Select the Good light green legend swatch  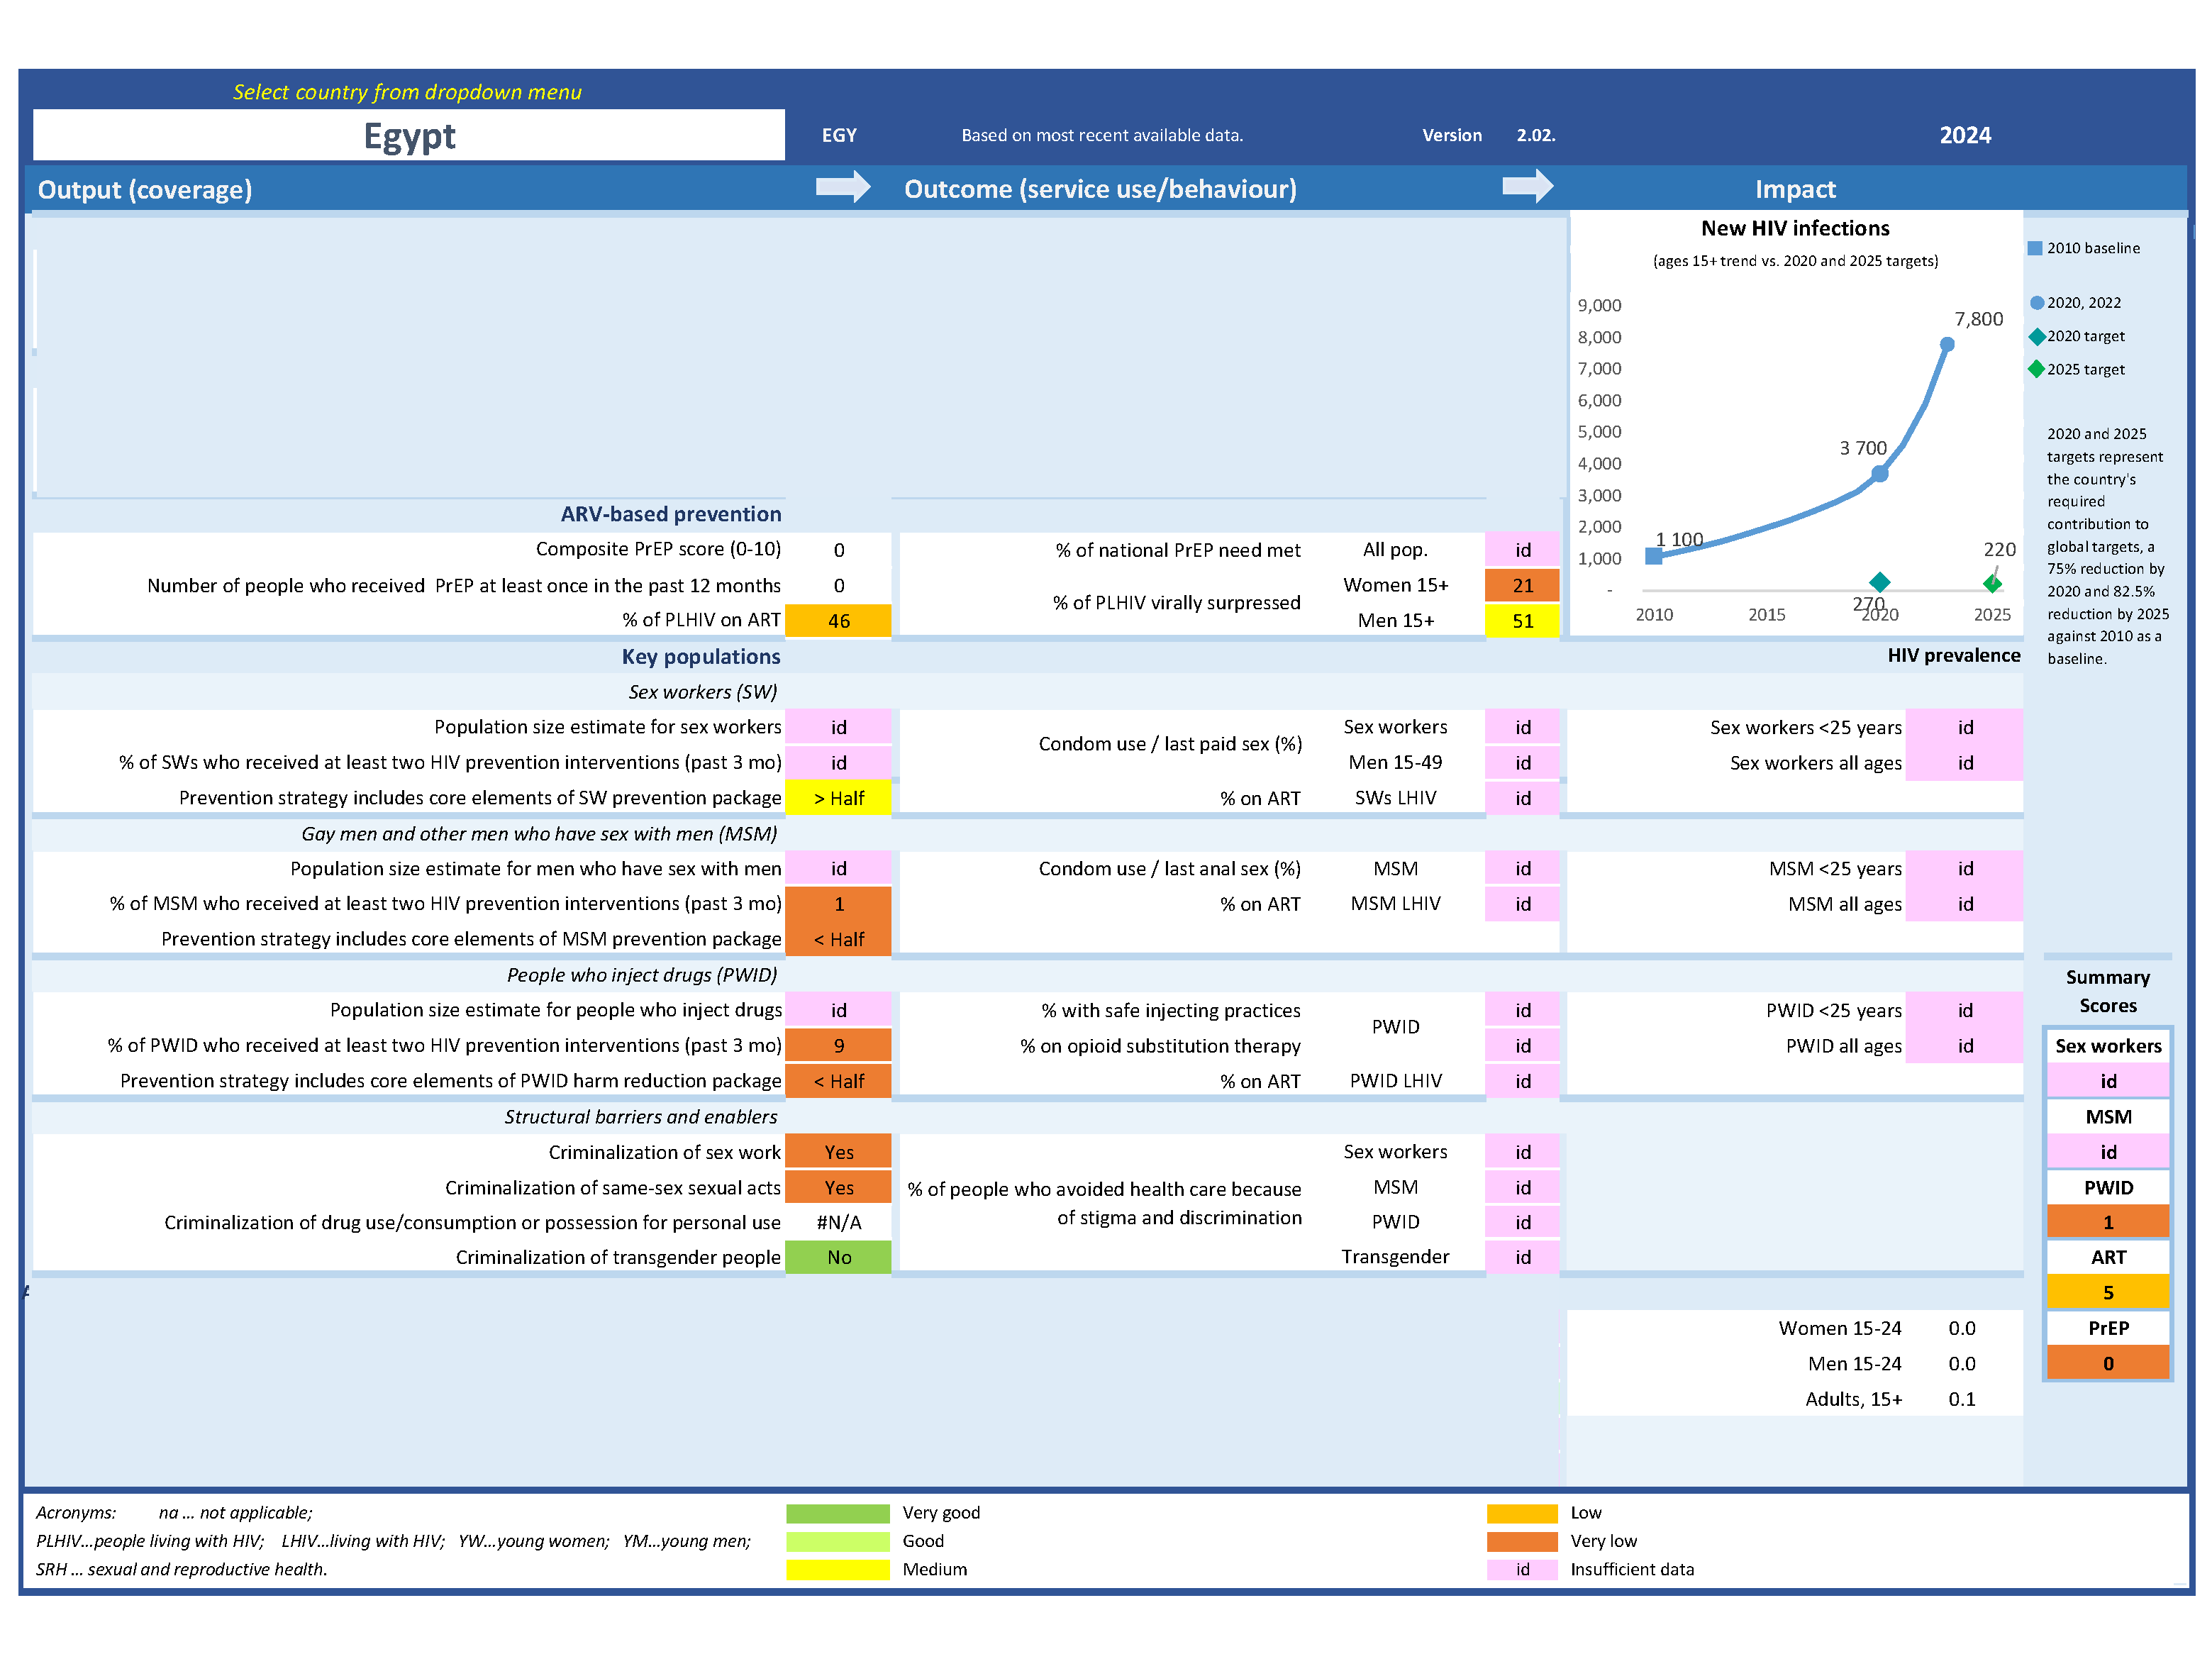[x=838, y=1541]
